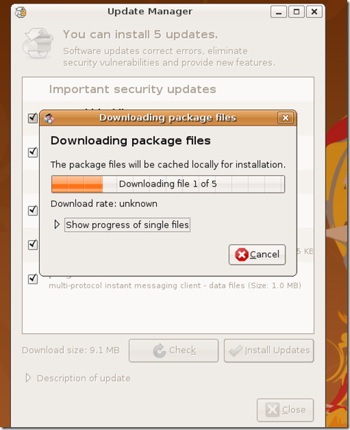The width and height of the screenshot is (350, 430).
Task: Minimize the Update Manager window
Action: [278, 12]
